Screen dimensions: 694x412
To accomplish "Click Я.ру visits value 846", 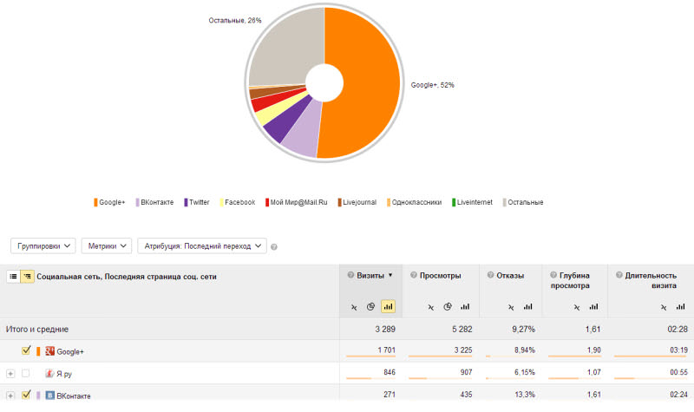I will point(390,372).
